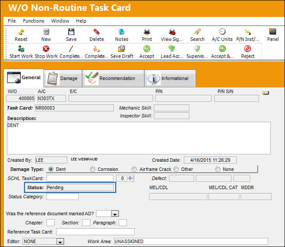Open the Editor NONE dropdown
Viewport: 285px width, 247px height.
pos(60,242)
